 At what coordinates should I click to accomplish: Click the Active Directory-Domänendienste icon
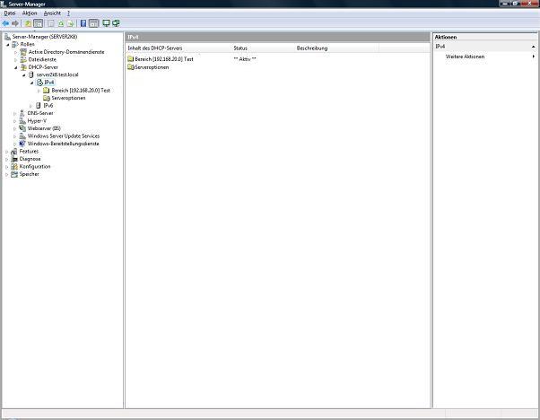click(23, 52)
